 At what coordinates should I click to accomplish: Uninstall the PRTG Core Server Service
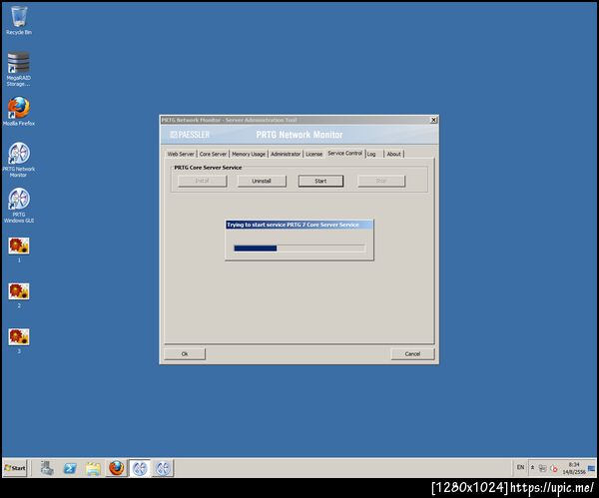[262, 181]
